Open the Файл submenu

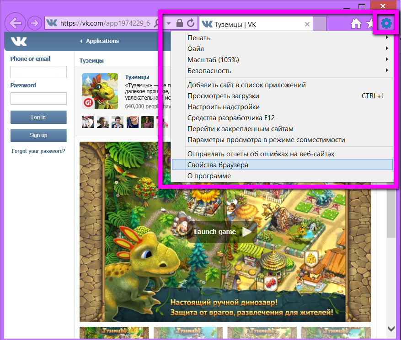[282, 49]
